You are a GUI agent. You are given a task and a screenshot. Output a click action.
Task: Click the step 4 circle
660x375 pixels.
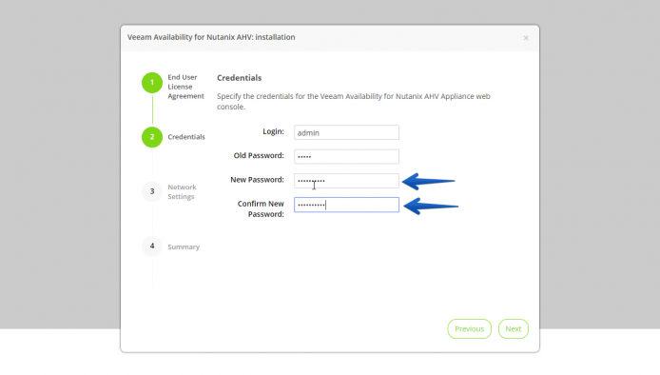[x=152, y=247]
